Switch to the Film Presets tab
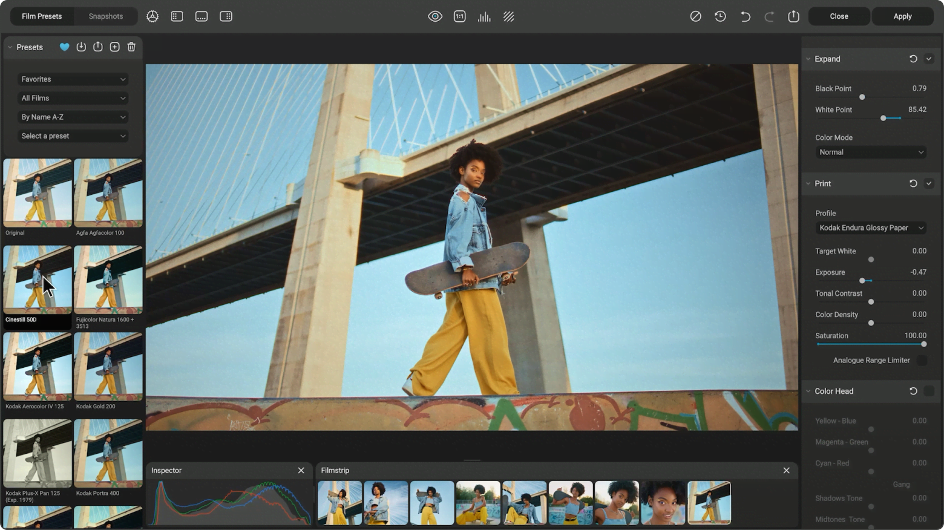 click(x=42, y=16)
